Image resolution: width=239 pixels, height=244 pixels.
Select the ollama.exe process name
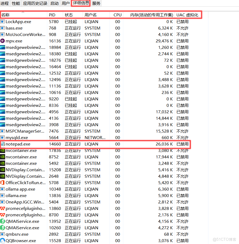(16, 196)
